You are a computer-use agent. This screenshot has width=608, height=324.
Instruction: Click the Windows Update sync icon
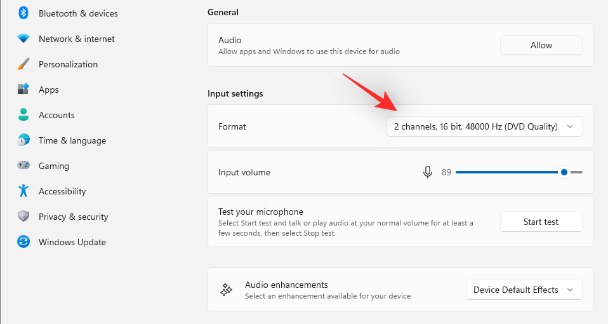(23, 242)
